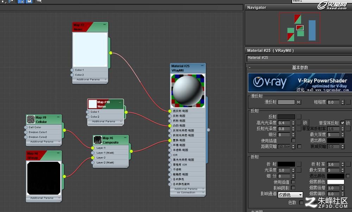Viewport: 352px width, 212px height.
Task: Toggle the 菲涅耳反射 checkbox
Action: pos(342,123)
